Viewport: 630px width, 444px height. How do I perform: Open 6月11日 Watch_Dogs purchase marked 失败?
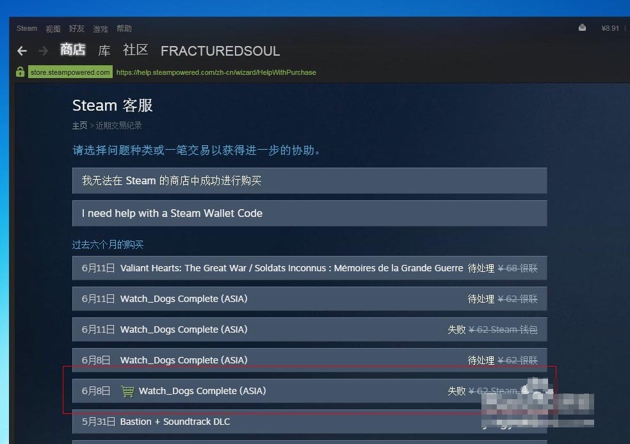309,329
